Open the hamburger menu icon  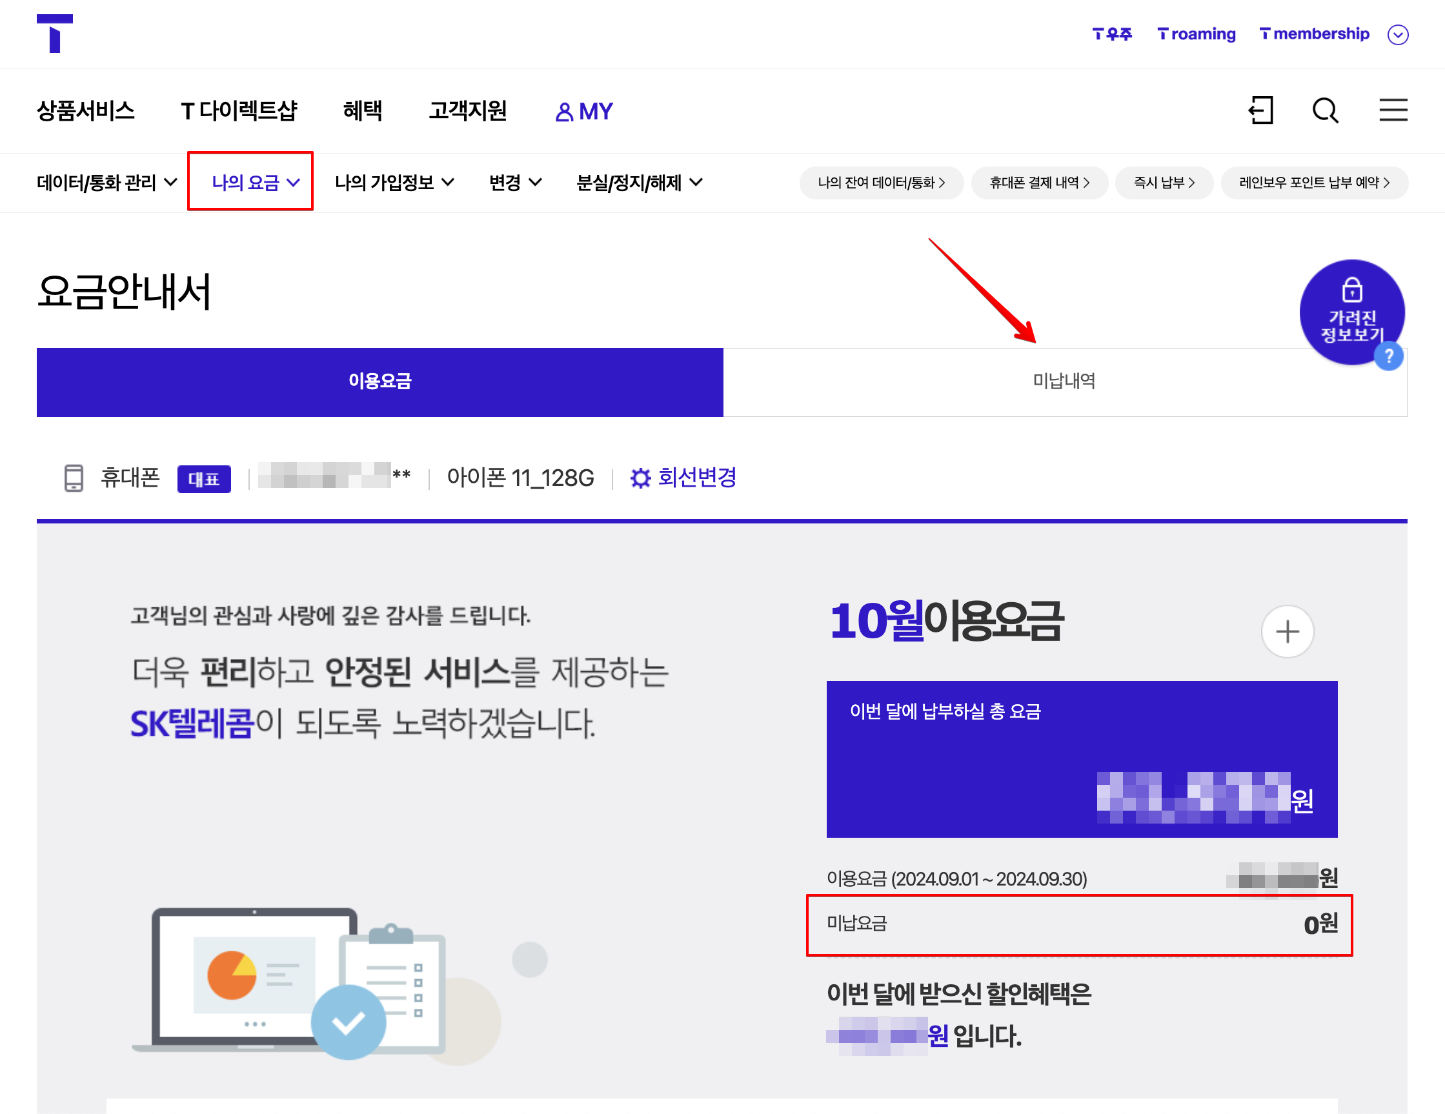[1393, 110]
